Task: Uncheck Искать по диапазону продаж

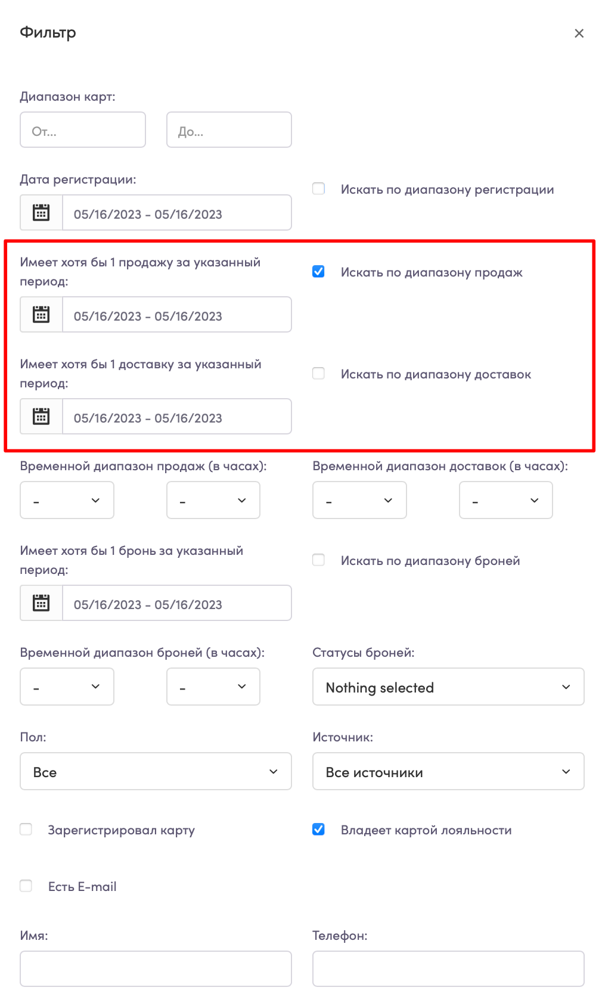Action: [319, 272]
